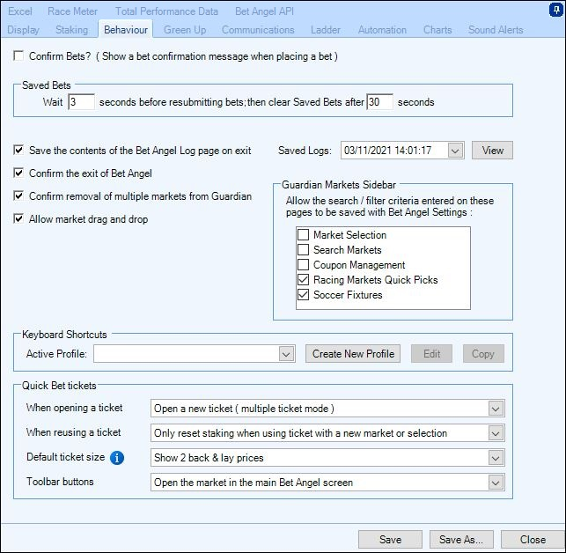This screenshot has width=566, height=553.
Task: Check the Market Selection sidebar option
Action: pos(303,235)
